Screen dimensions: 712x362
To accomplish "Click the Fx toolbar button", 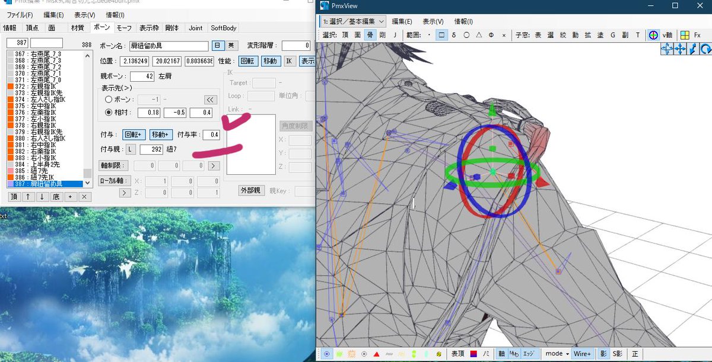I will click(x=697, y=35).
